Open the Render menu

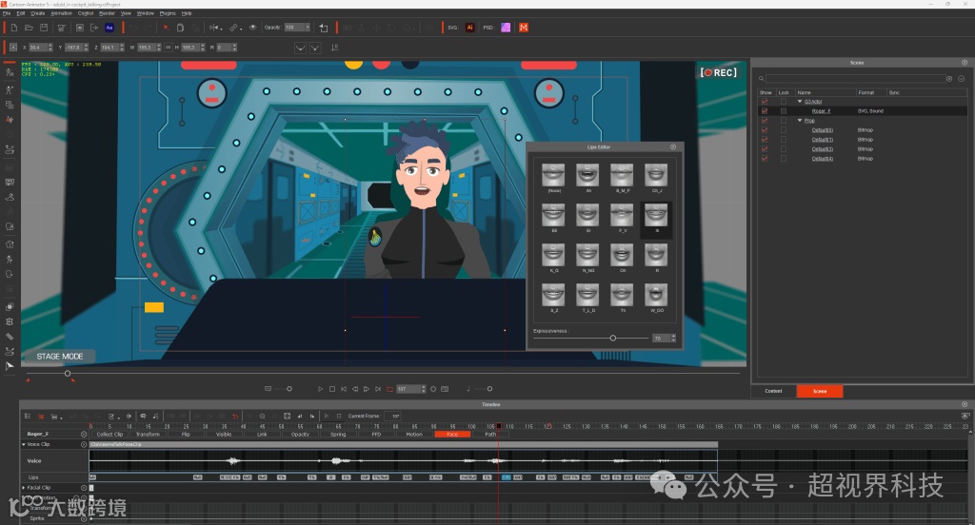pos(107,13)
